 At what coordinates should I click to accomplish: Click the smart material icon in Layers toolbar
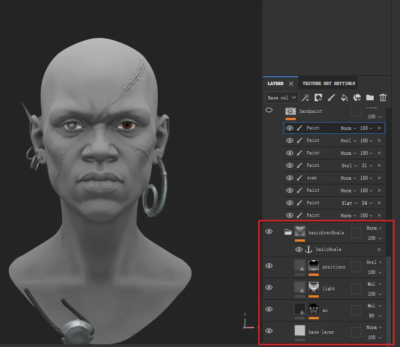357,97
